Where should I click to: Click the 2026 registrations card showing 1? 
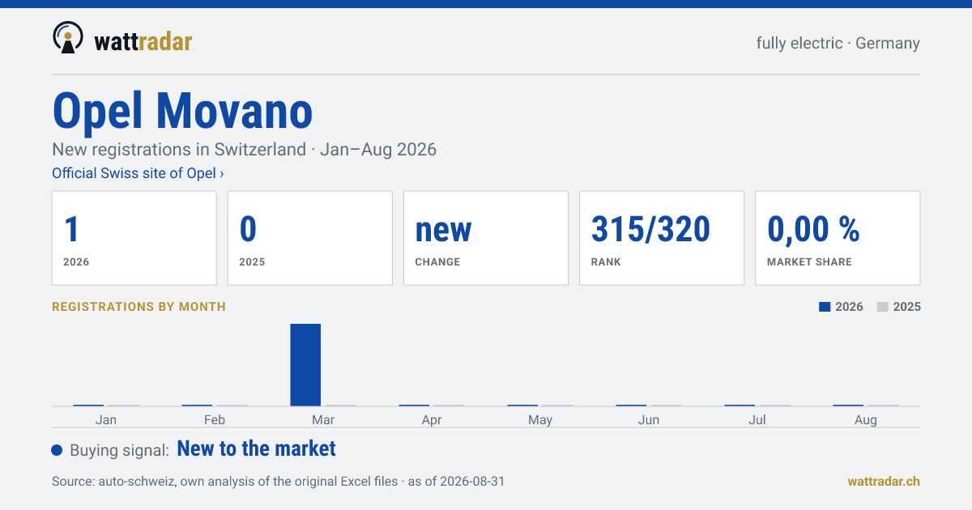coord(134,238)
